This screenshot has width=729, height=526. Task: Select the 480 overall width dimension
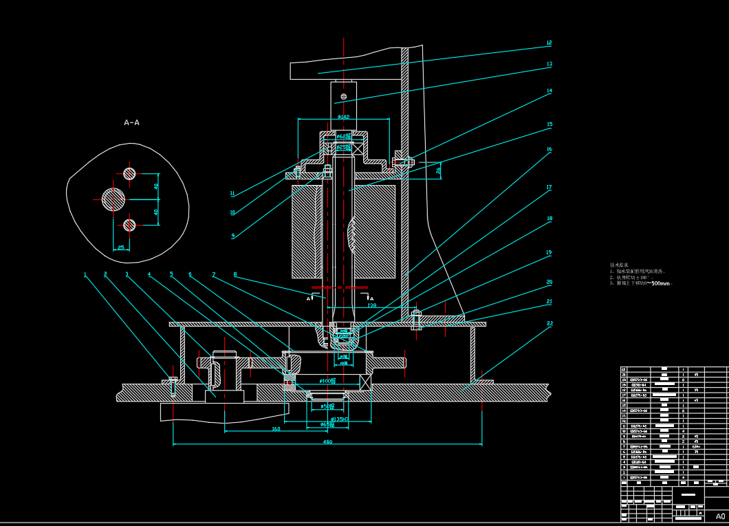click(327, 442)
